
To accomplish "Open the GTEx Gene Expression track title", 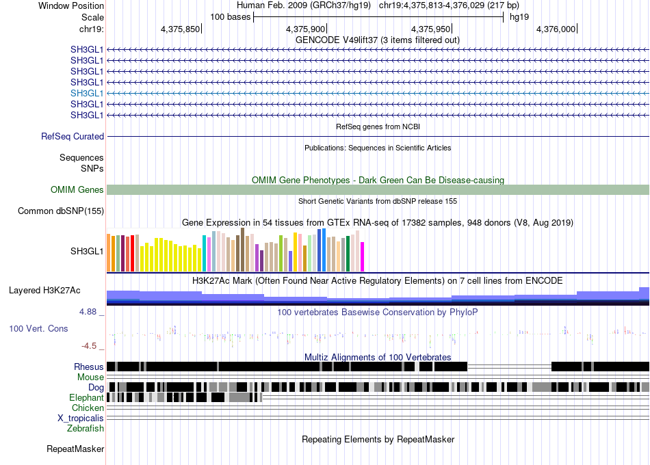I will click(378, 222).
